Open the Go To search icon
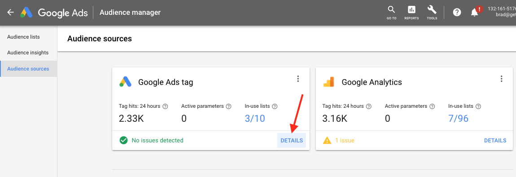This screenshot has height=177, width=516. 391,13
